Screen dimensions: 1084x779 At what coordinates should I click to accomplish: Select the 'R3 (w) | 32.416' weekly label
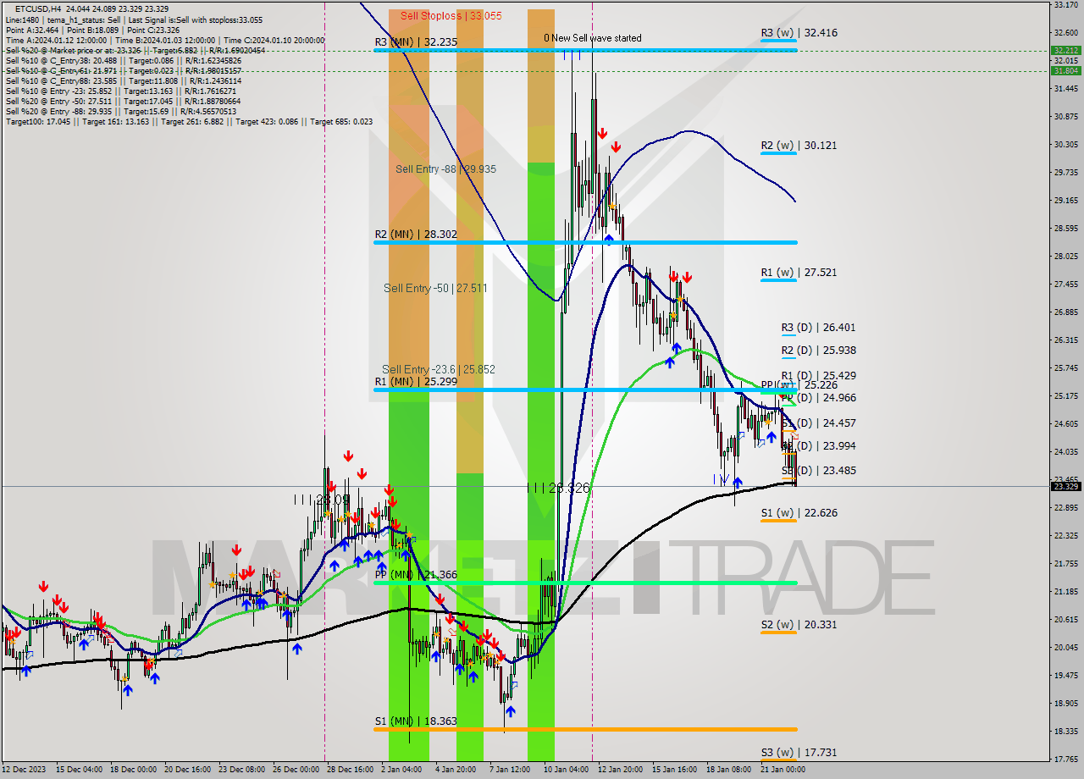click(x=799, y=33)
